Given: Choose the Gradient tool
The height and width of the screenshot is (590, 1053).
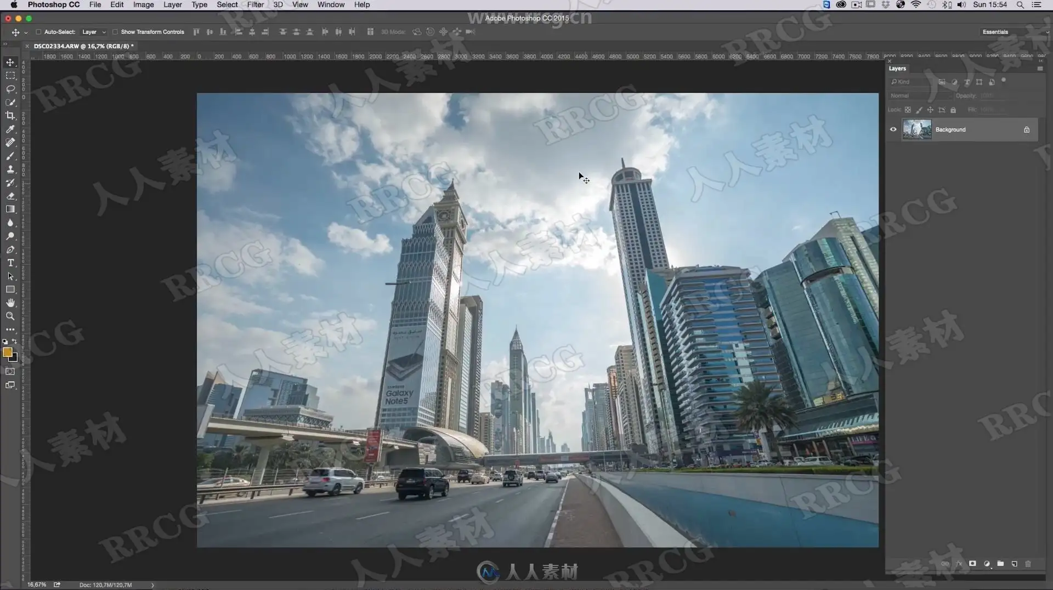Looking at the screenshot, I should [x=10, y=209].
